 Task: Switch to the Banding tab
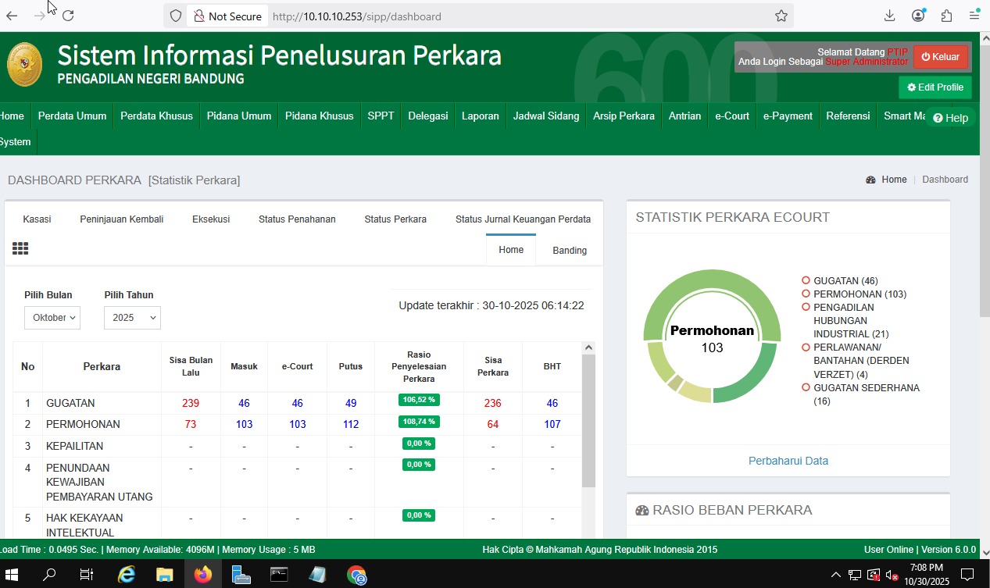coord(569,251)
